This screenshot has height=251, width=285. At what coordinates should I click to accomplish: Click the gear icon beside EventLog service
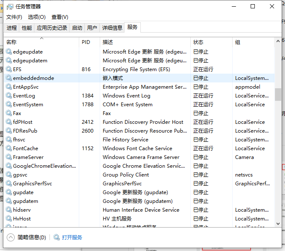[8, 96]
